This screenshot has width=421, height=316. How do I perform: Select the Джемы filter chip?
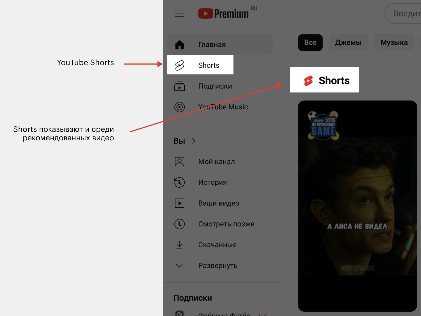point(348,42)
